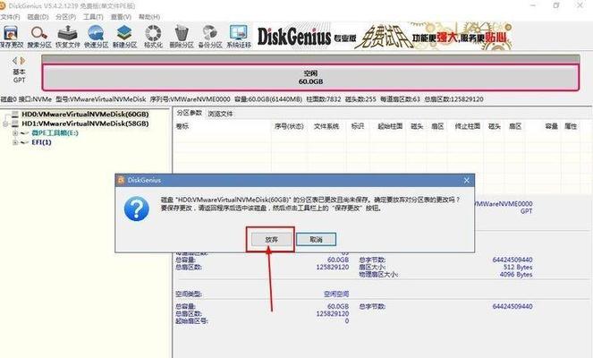Click the HD1 disk drive icon in the tree
Viewport: 593px width, 358px height.
pyautogui.click(x=15, y=124)
